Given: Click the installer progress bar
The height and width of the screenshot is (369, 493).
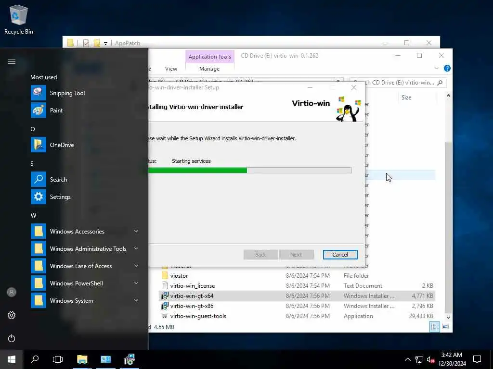Looking at the screenshot, I should (250, 171).
